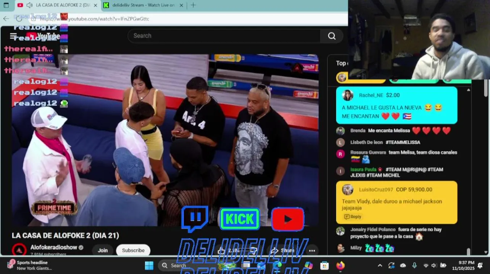Open a new browser tab
490x274 pixels.
(193, 5)
